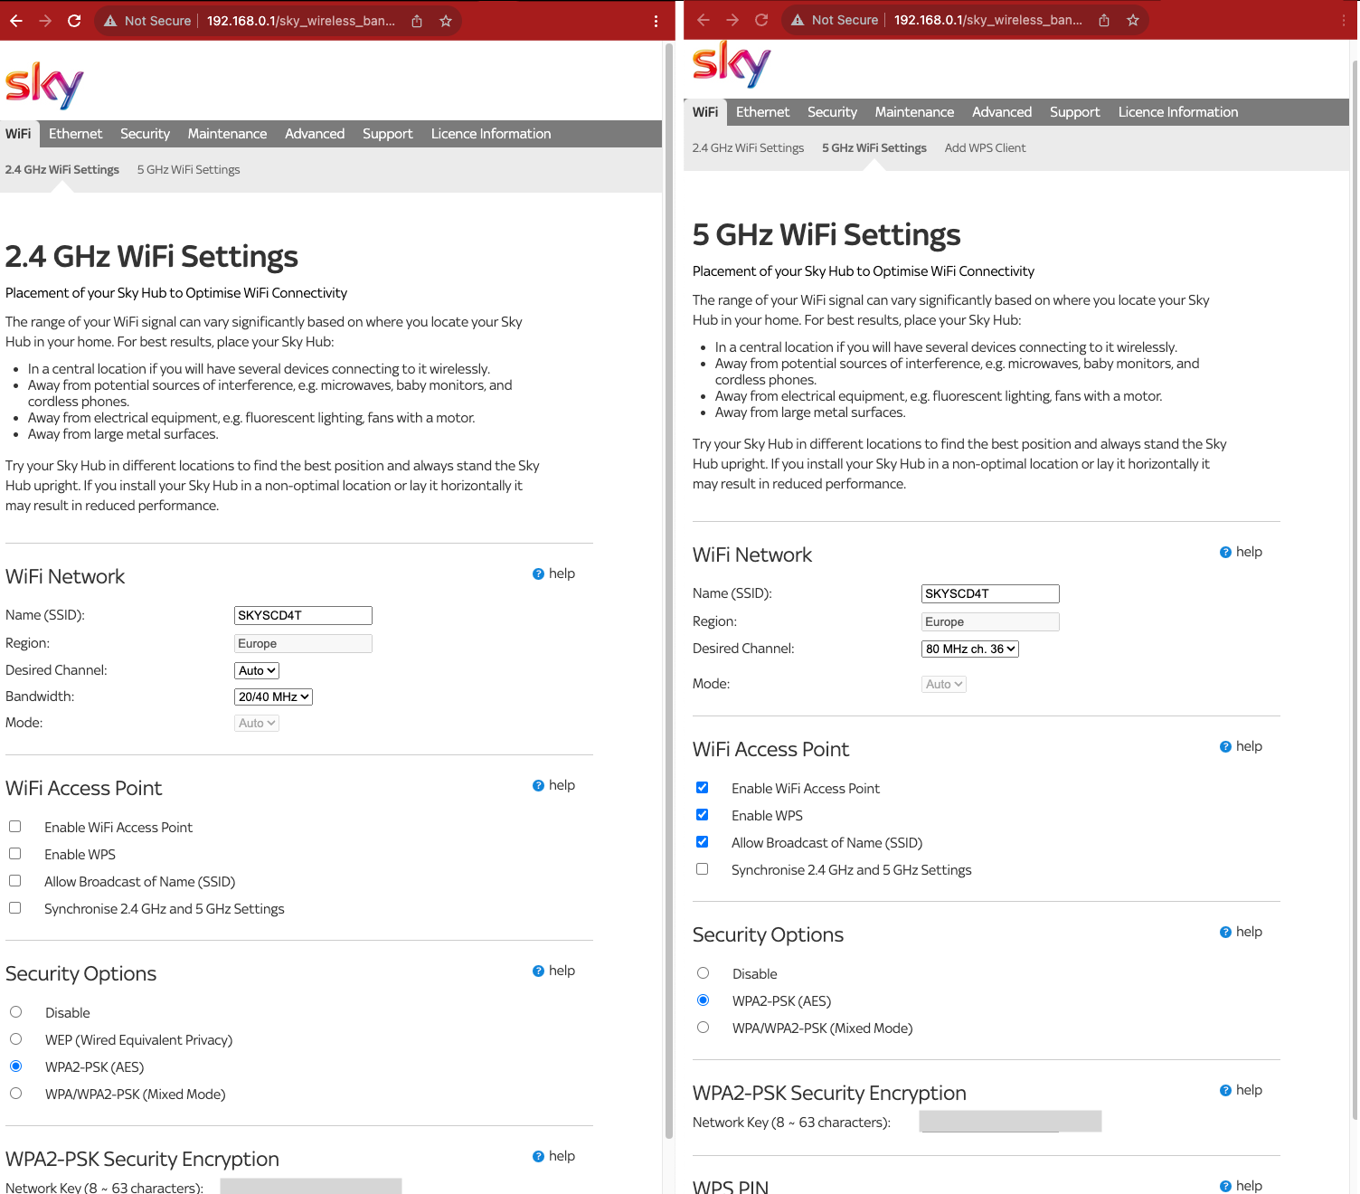Click the Sky logo in the right window
1360x1194 pixels.
(x=731, y=64)
